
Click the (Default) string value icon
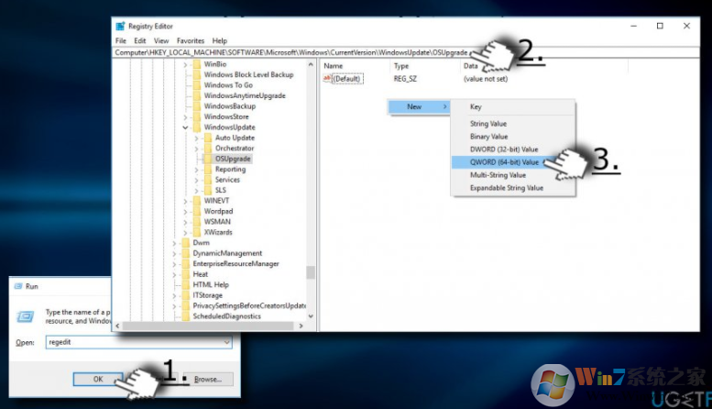[329, 80]
